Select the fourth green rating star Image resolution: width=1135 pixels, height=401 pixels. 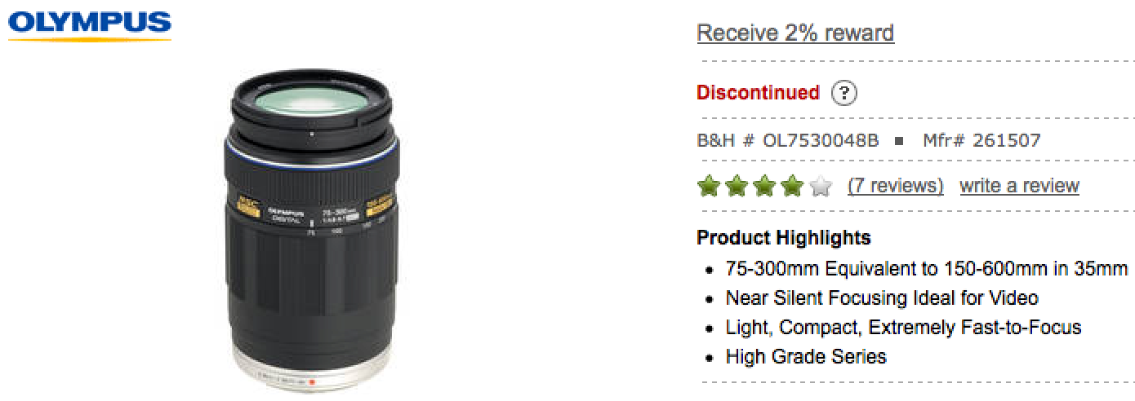pos(793,187)
